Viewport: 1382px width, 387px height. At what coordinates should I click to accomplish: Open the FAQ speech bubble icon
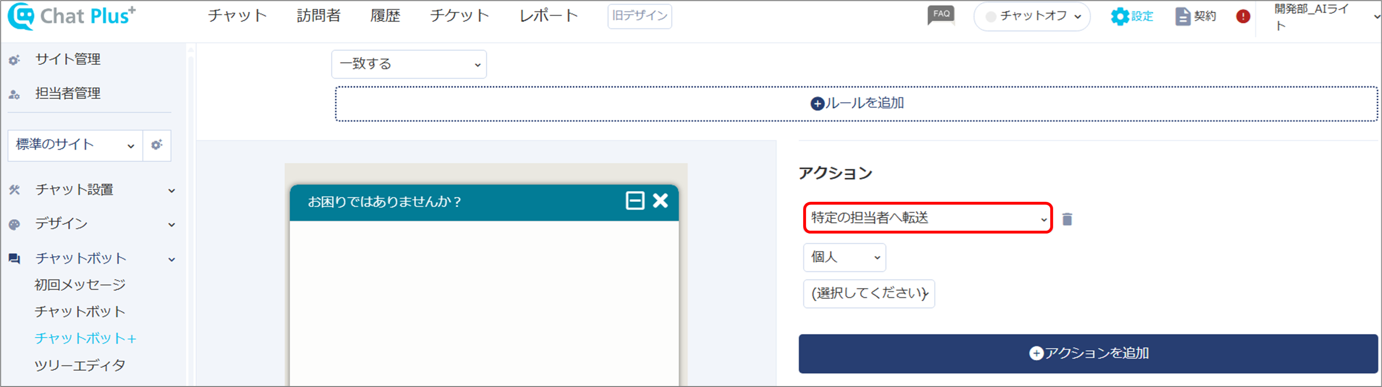(941, 16)
